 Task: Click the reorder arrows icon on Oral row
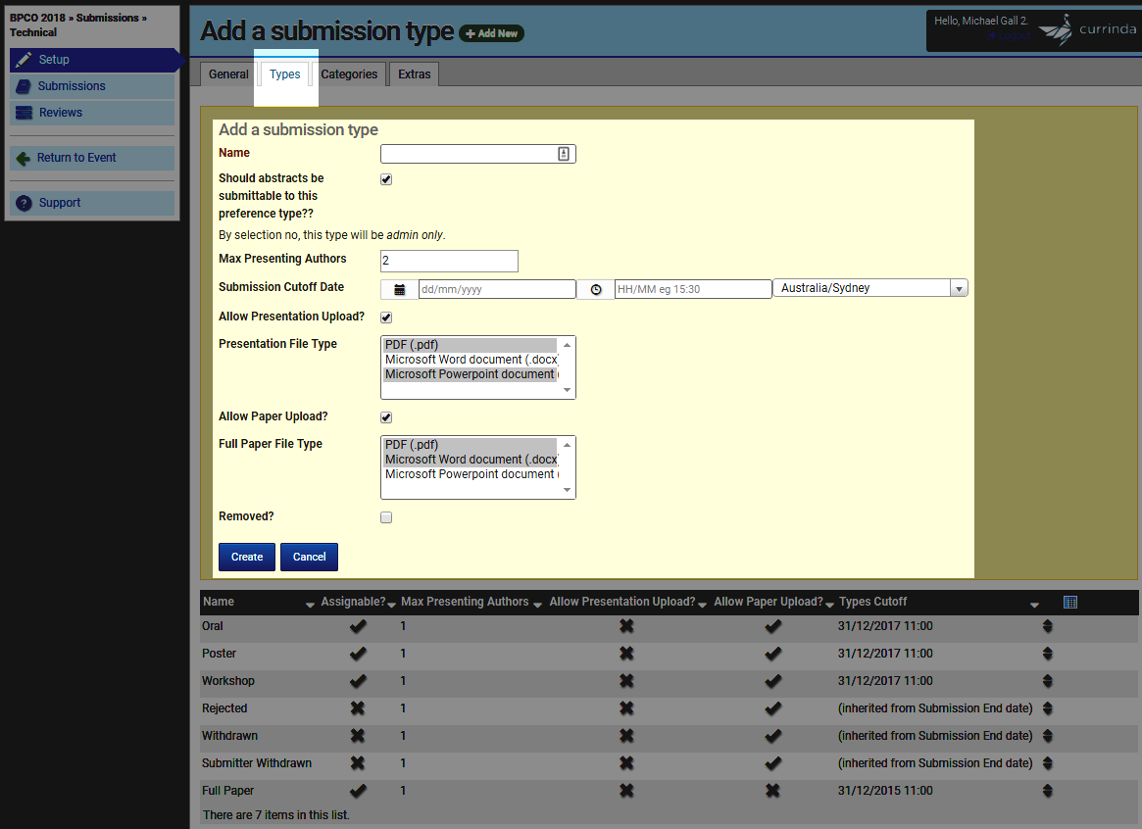pos(1047,626)
